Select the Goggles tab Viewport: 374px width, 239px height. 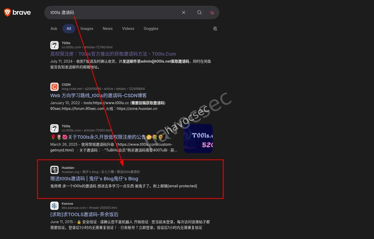(x=151, y=29)
